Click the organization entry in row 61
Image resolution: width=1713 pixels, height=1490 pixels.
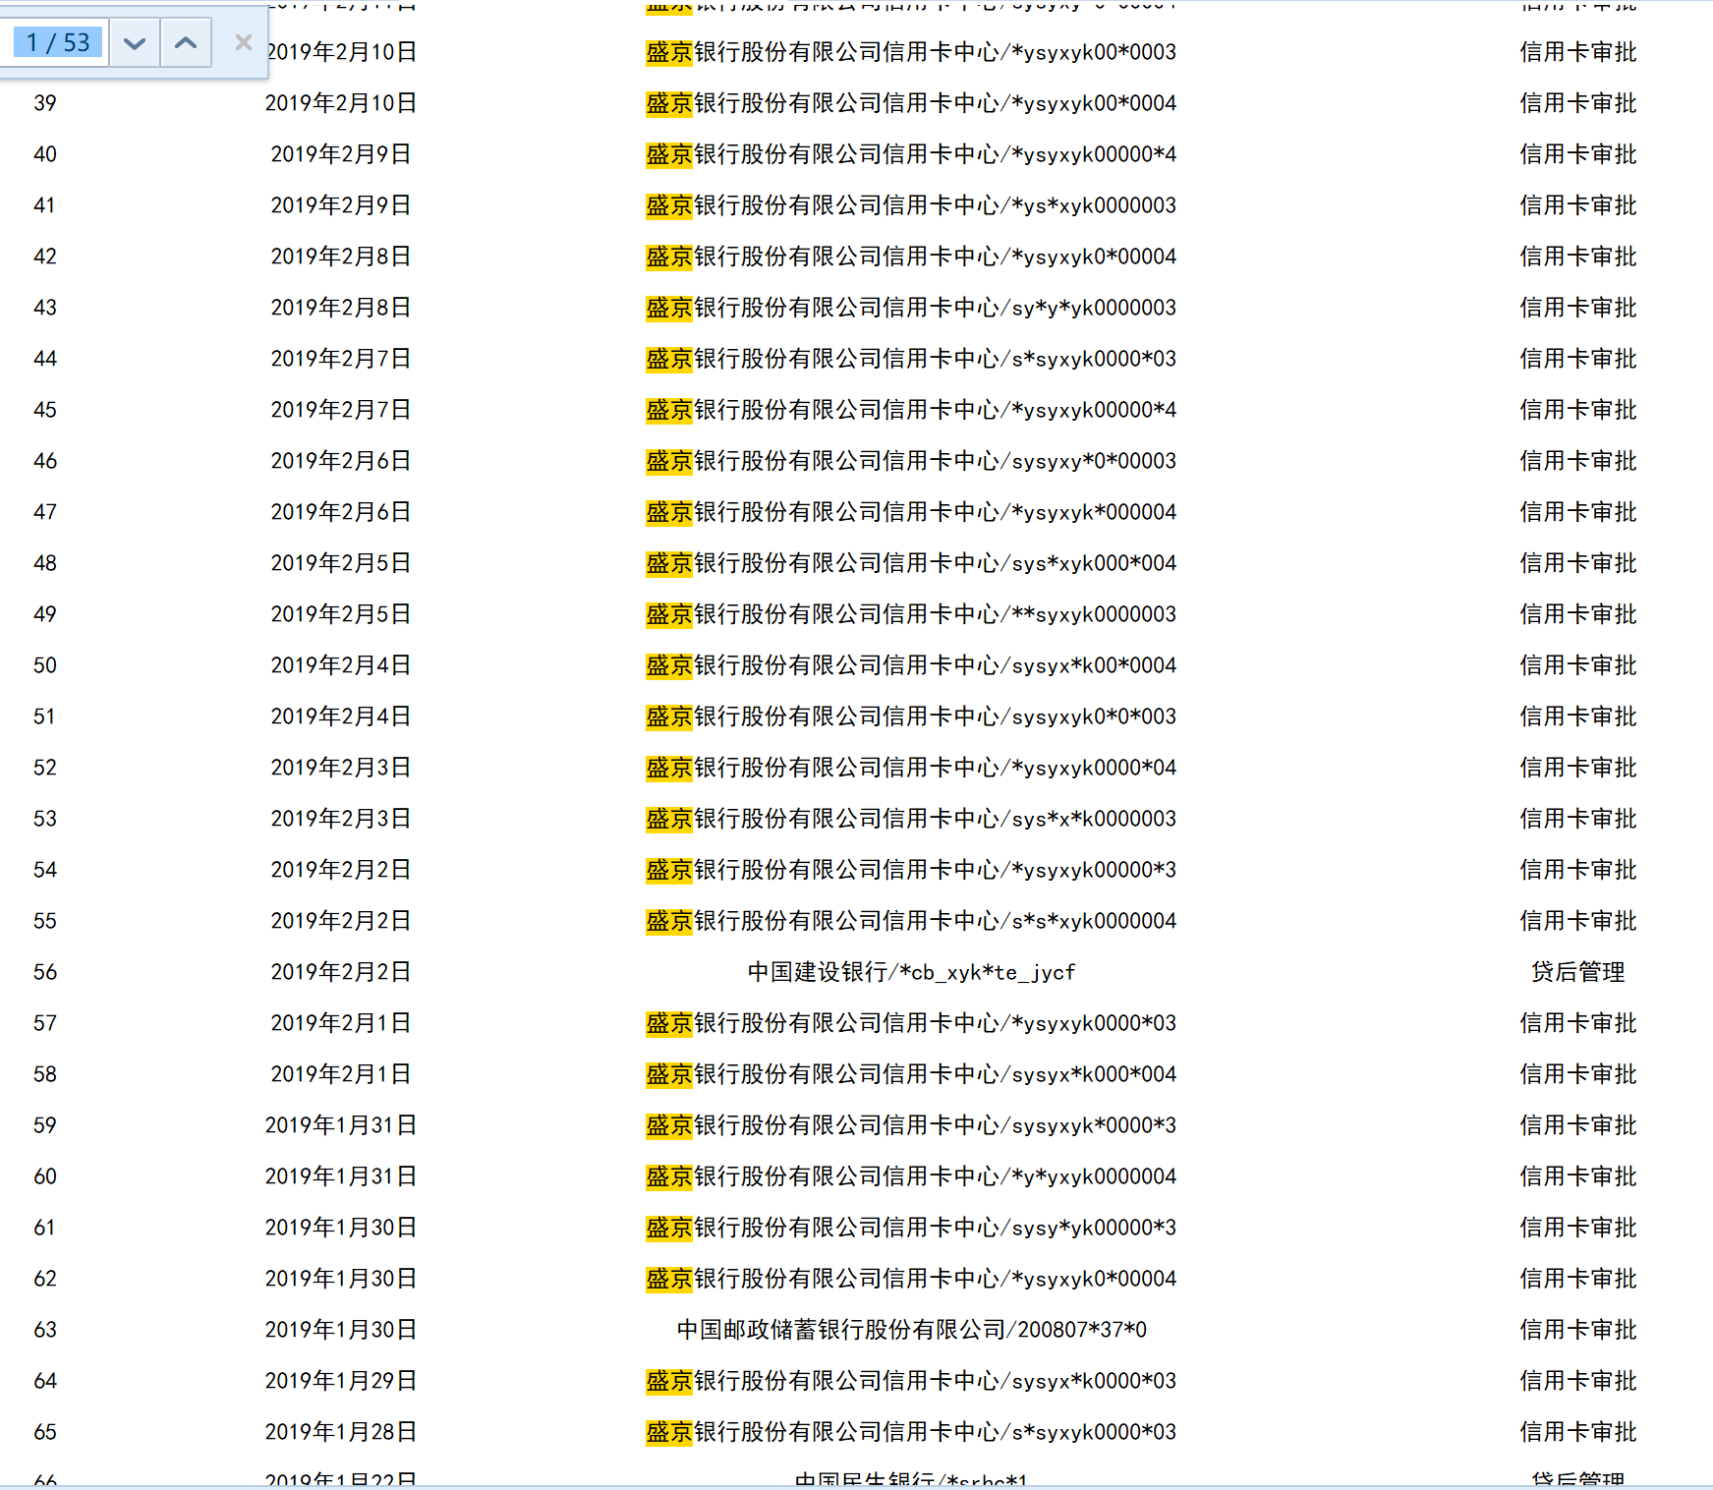[911, 1228]
